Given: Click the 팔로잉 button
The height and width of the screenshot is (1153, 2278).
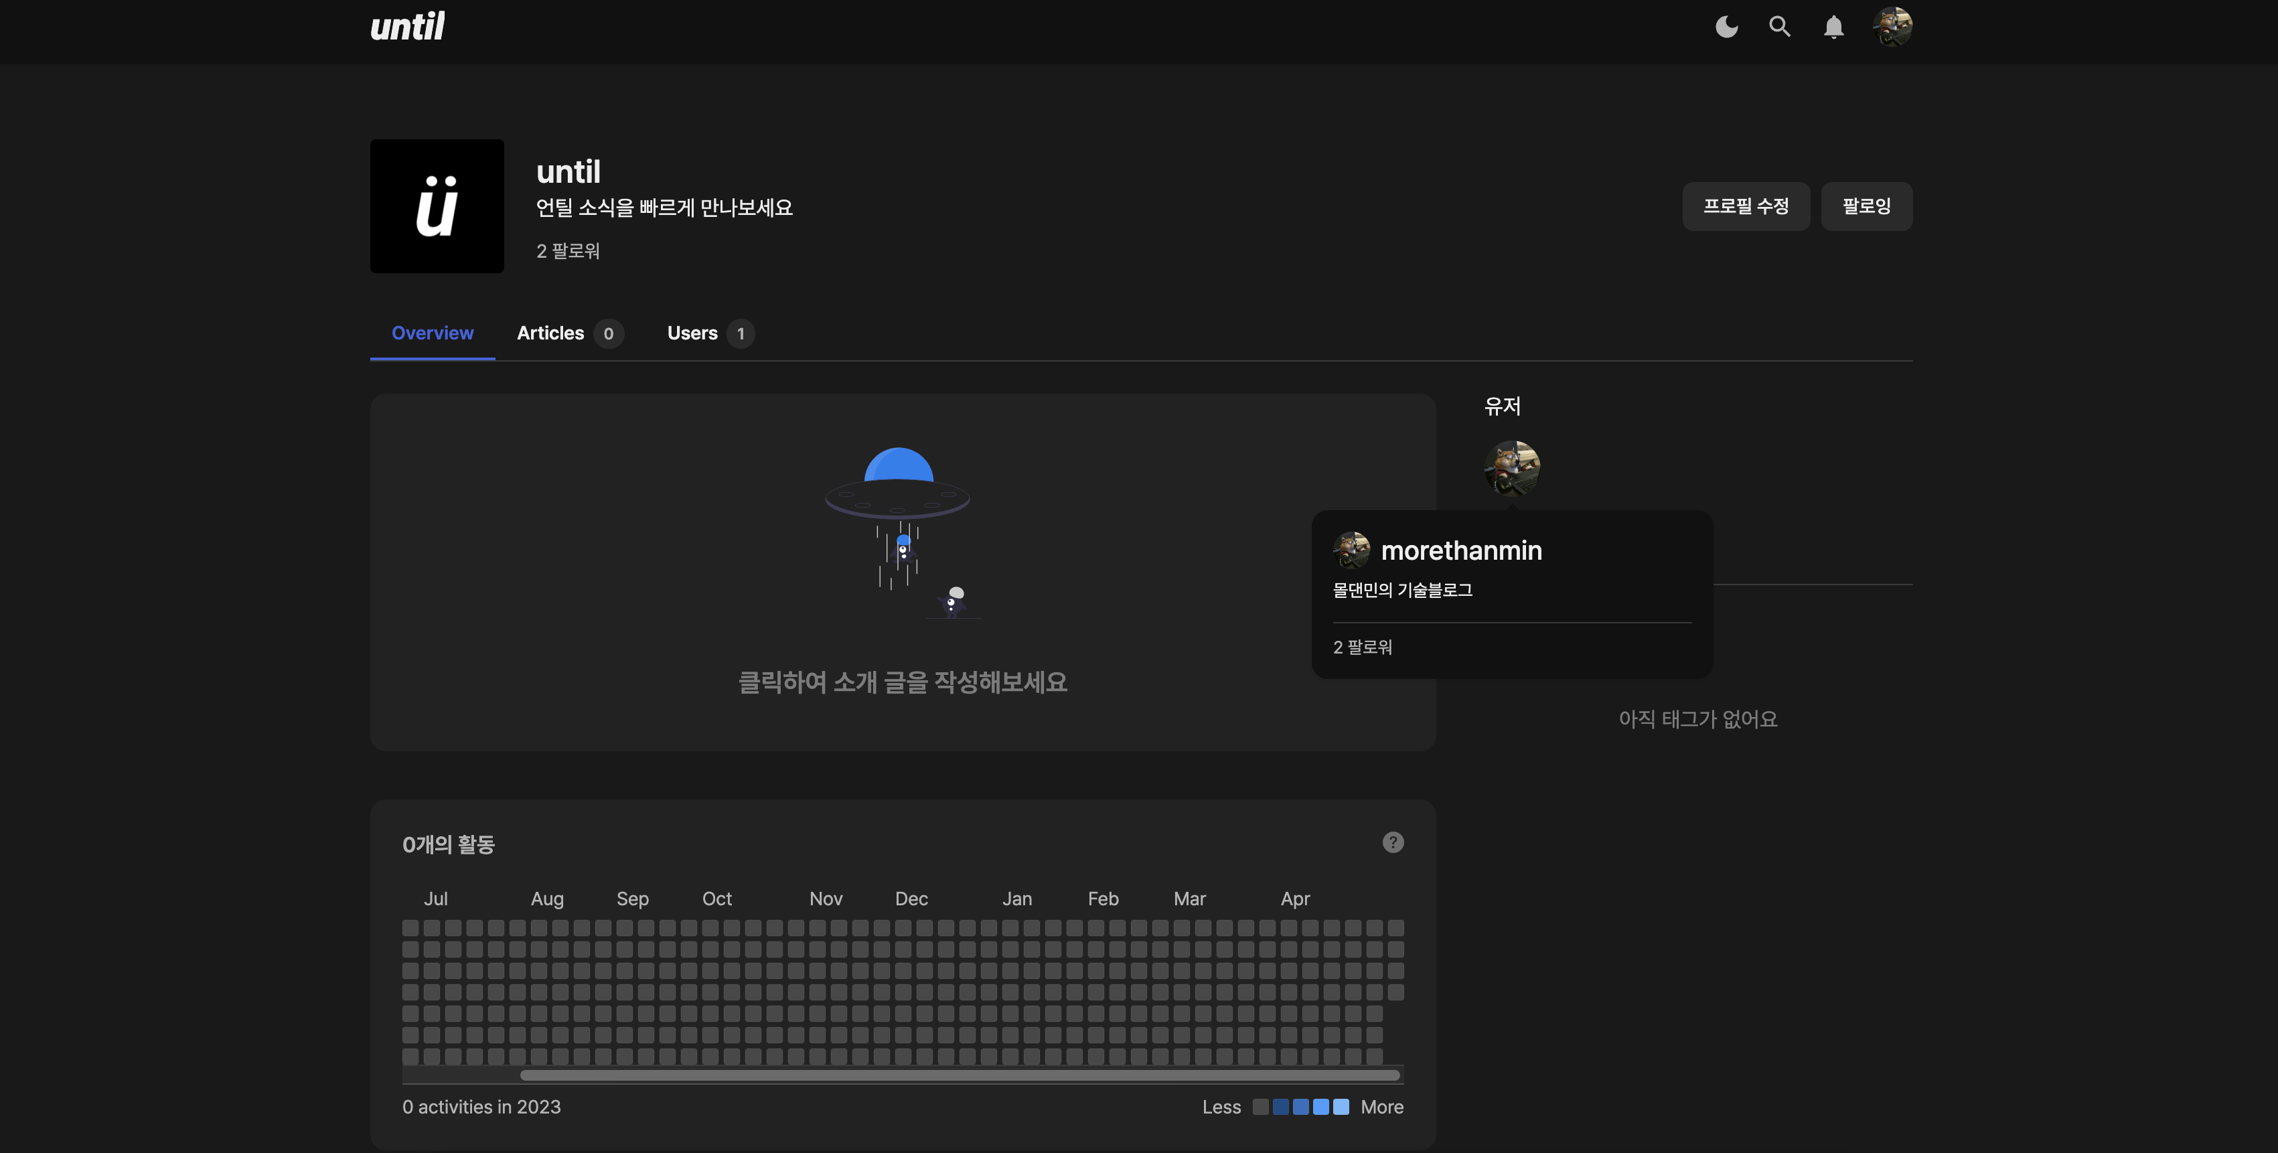Looking at the screenshot, I should click(x=1866, y=206).
